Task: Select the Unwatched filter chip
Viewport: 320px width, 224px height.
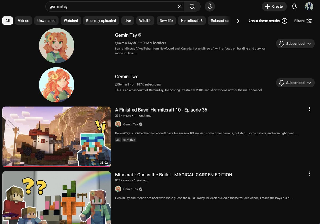Action: pos(46,21)
